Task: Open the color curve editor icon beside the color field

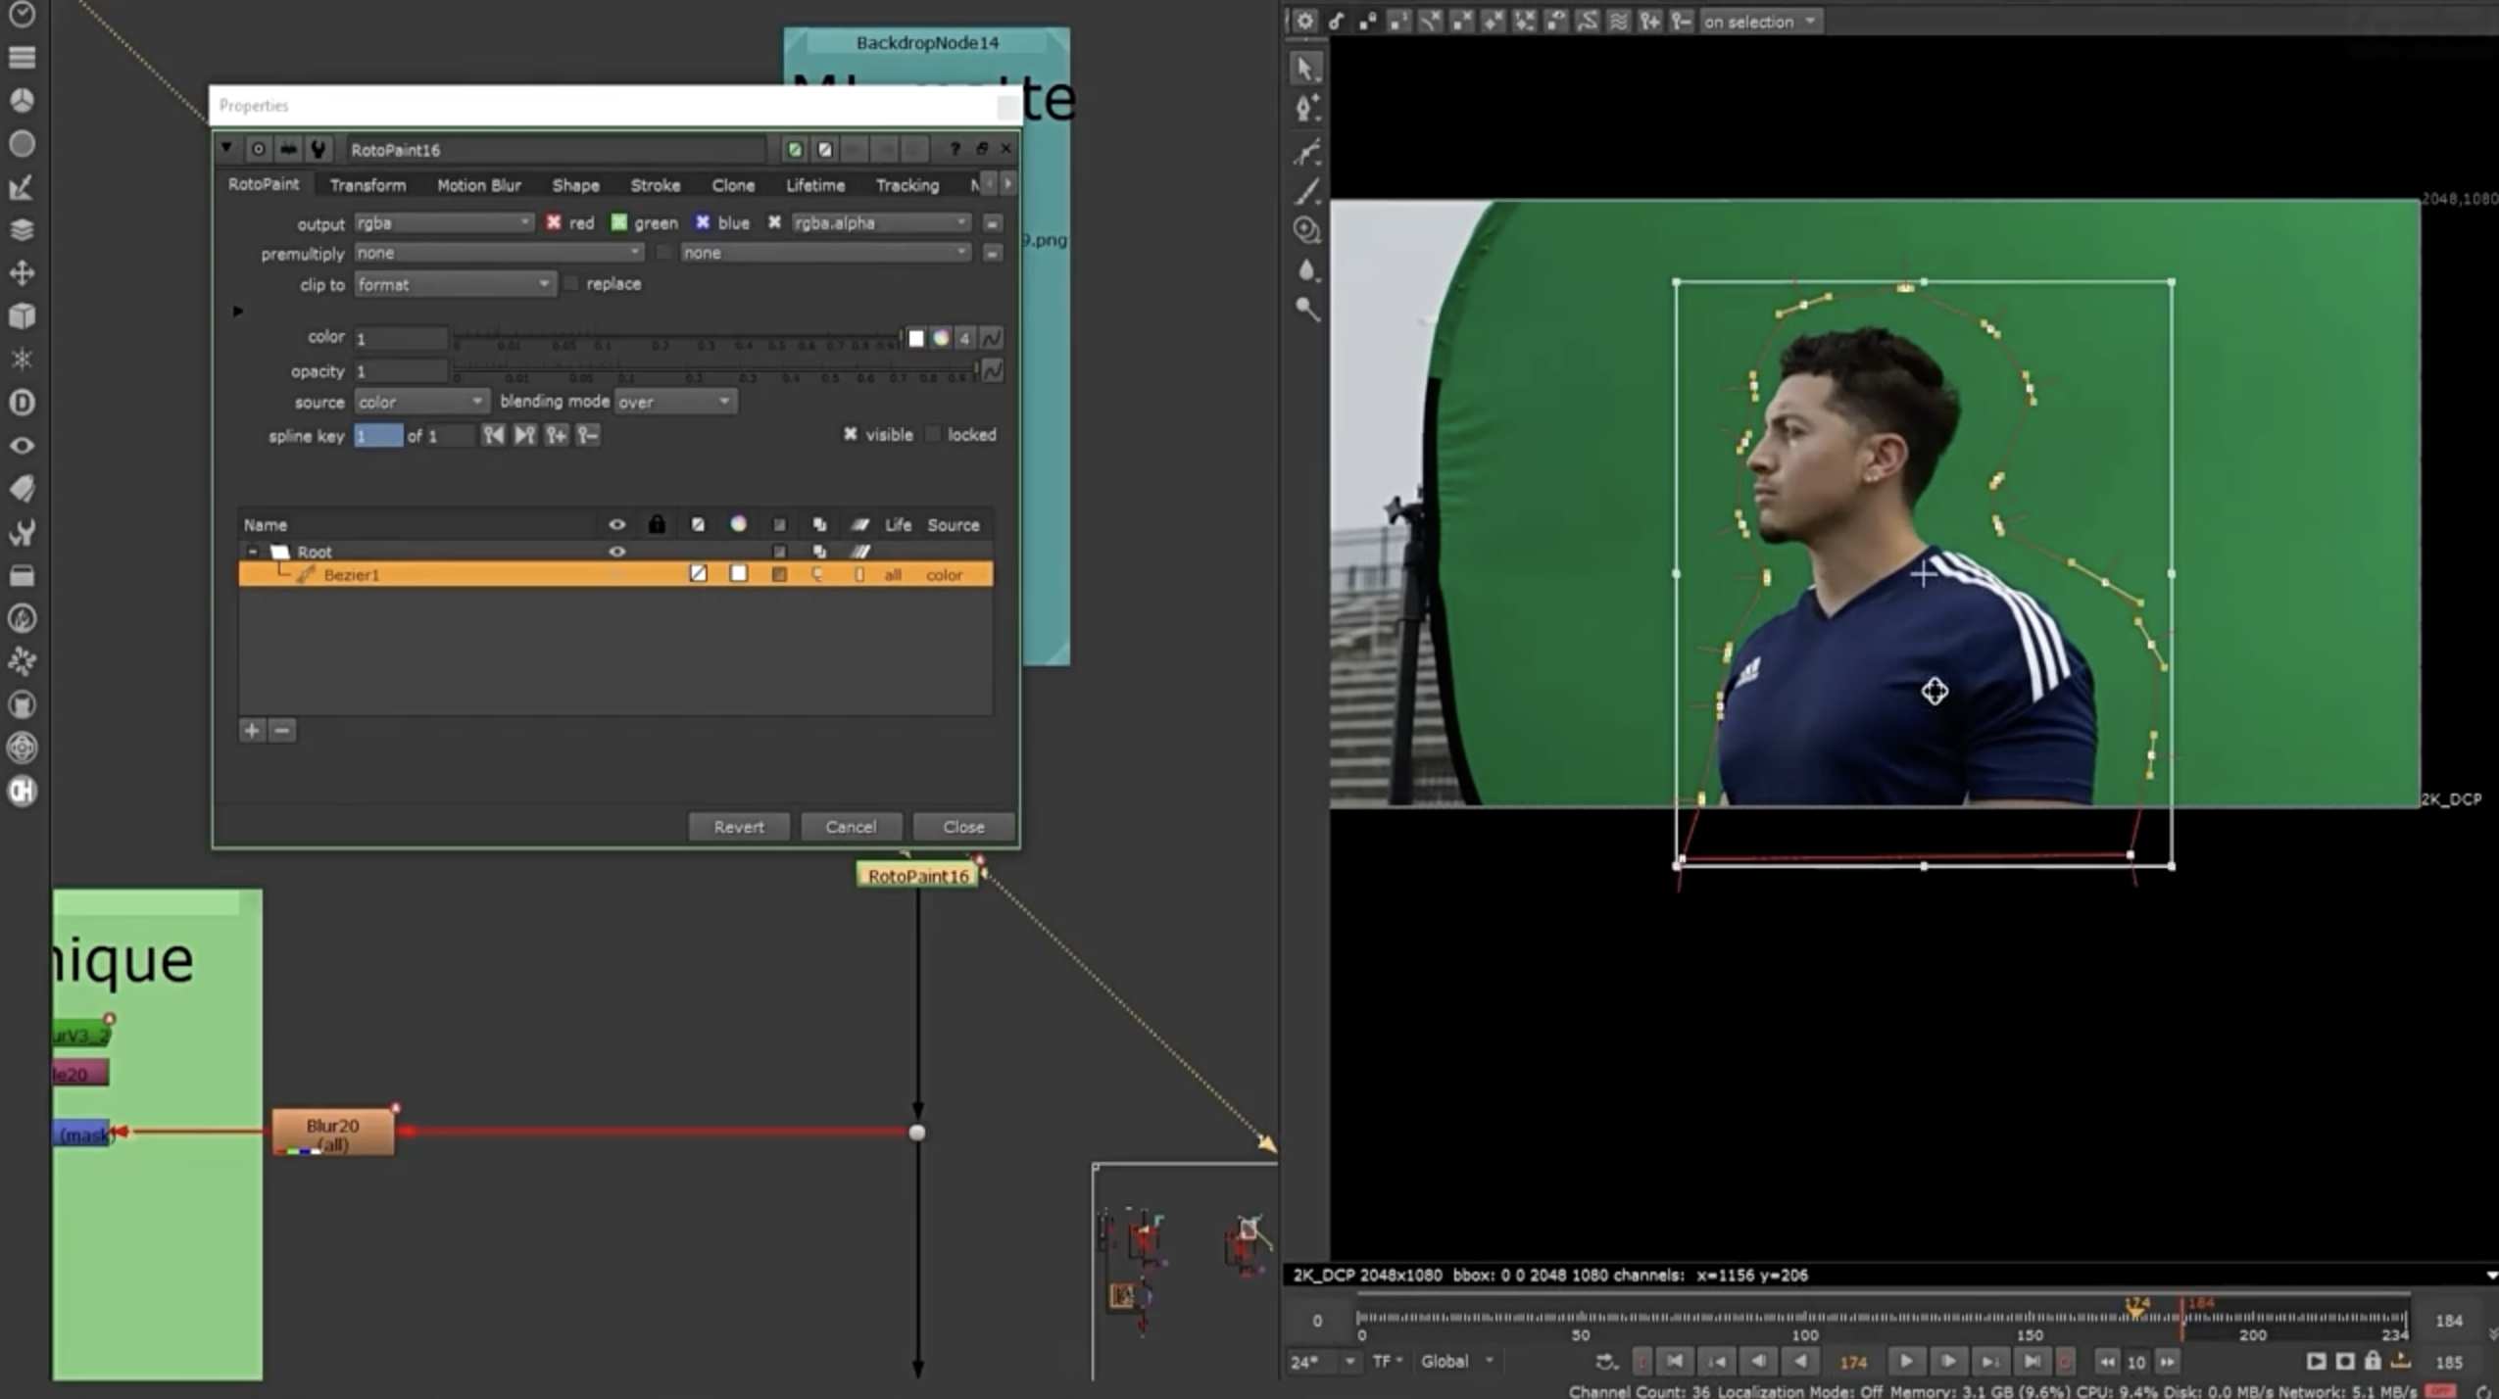Action: tap(992, 337)
